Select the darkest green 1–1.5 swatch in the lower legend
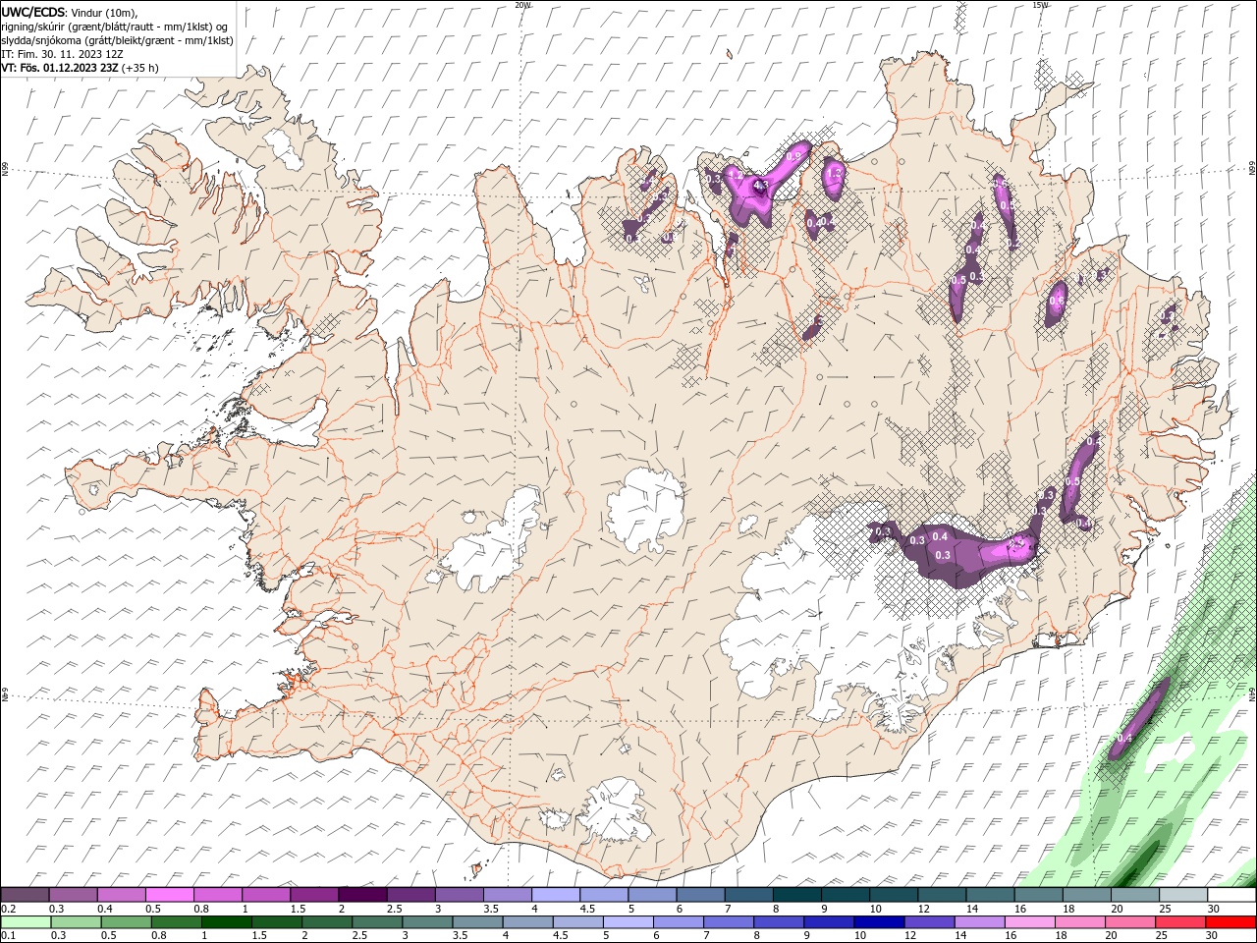Screen dimensions: 1257x943 point(227,921)
